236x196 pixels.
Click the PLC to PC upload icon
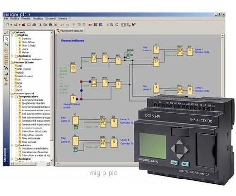(x=101, y=25)
